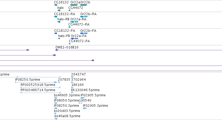Select the CG18132-RA transcript glyph
Screen dimensions: 222x120
click(x=56, y=17)
